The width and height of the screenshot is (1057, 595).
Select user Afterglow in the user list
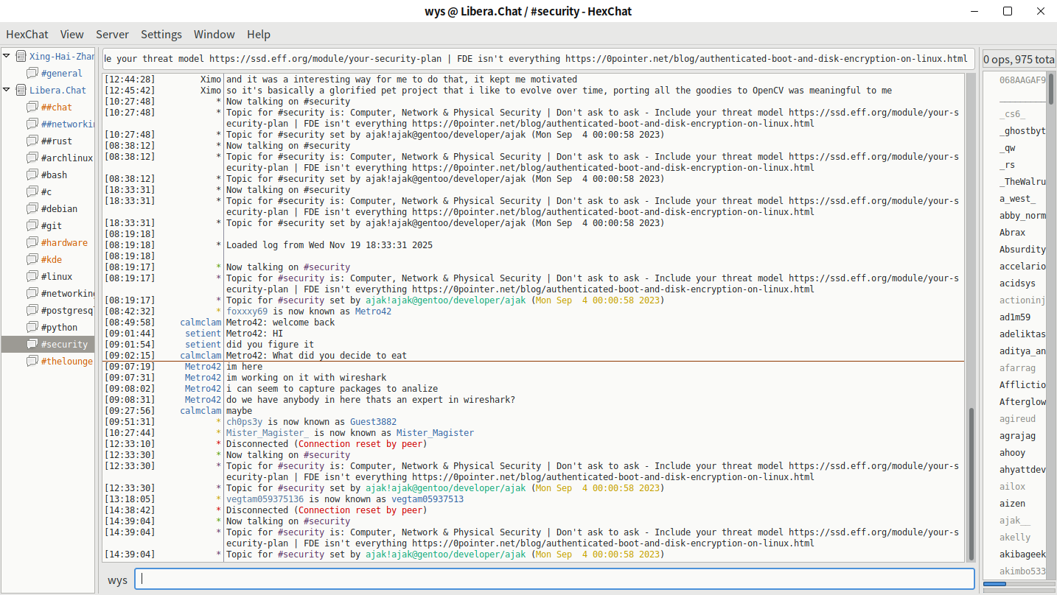pyautogui.click(x=1022, y=402)
